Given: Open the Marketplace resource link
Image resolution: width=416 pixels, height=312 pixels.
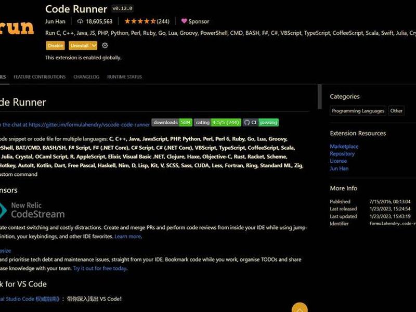Looking at the screenshot, I should click(344, 146).
